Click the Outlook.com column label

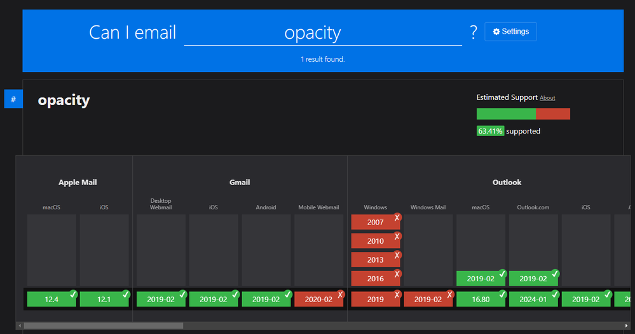pyautogui.click(x=533, y=207)
